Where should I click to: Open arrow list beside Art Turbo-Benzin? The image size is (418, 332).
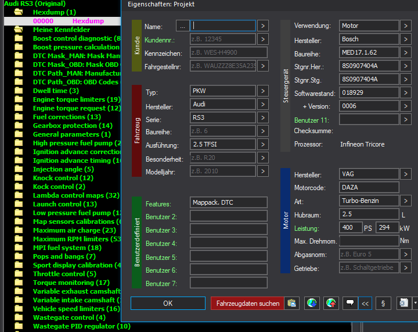click(405, 201)
